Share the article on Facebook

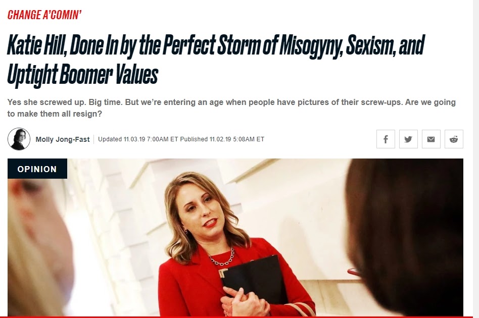[x=386, y=139]
